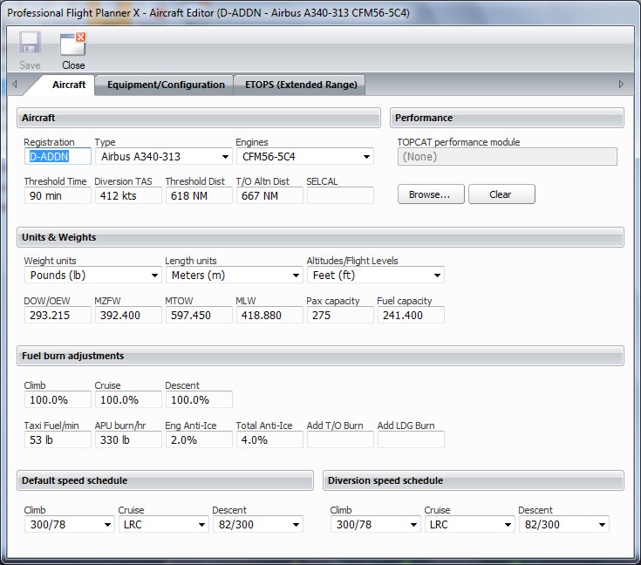Open the Default speed schedule Cruise dropdown
The width and height of the screenshot is (641, 565).
point(164,525)
